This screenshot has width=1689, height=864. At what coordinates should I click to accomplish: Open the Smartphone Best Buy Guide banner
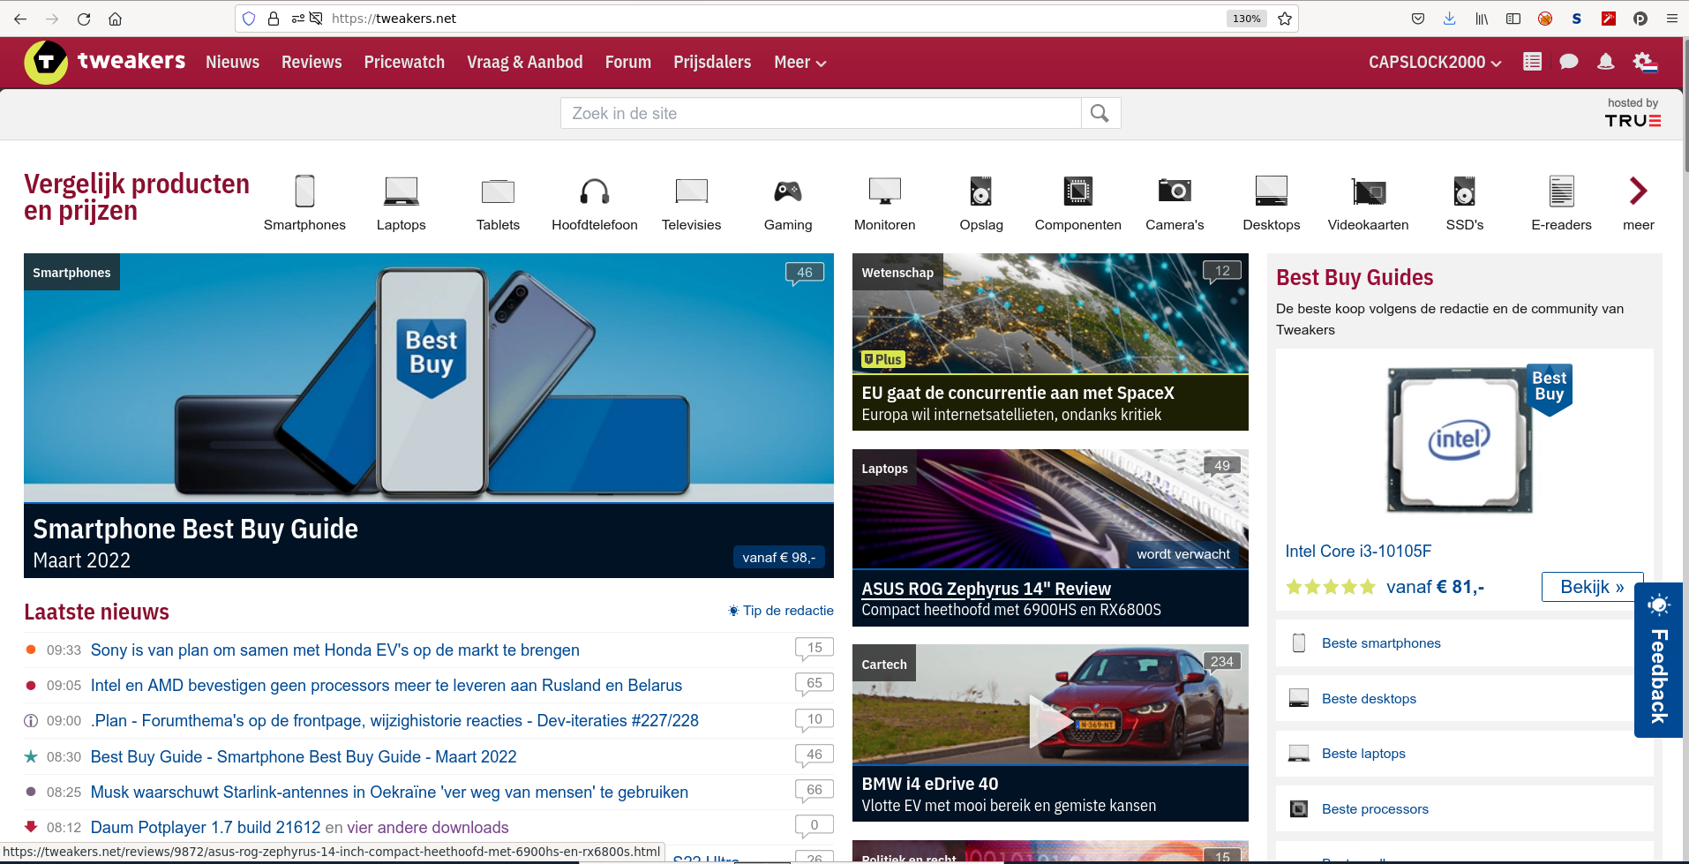tap(429, 416)
